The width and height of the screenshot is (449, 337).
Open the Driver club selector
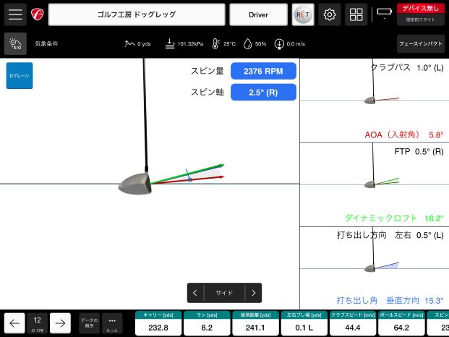pos(258,14)
